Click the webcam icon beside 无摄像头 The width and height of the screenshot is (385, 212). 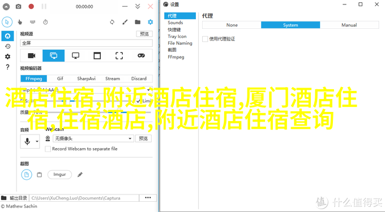click(x=48, y=139)
